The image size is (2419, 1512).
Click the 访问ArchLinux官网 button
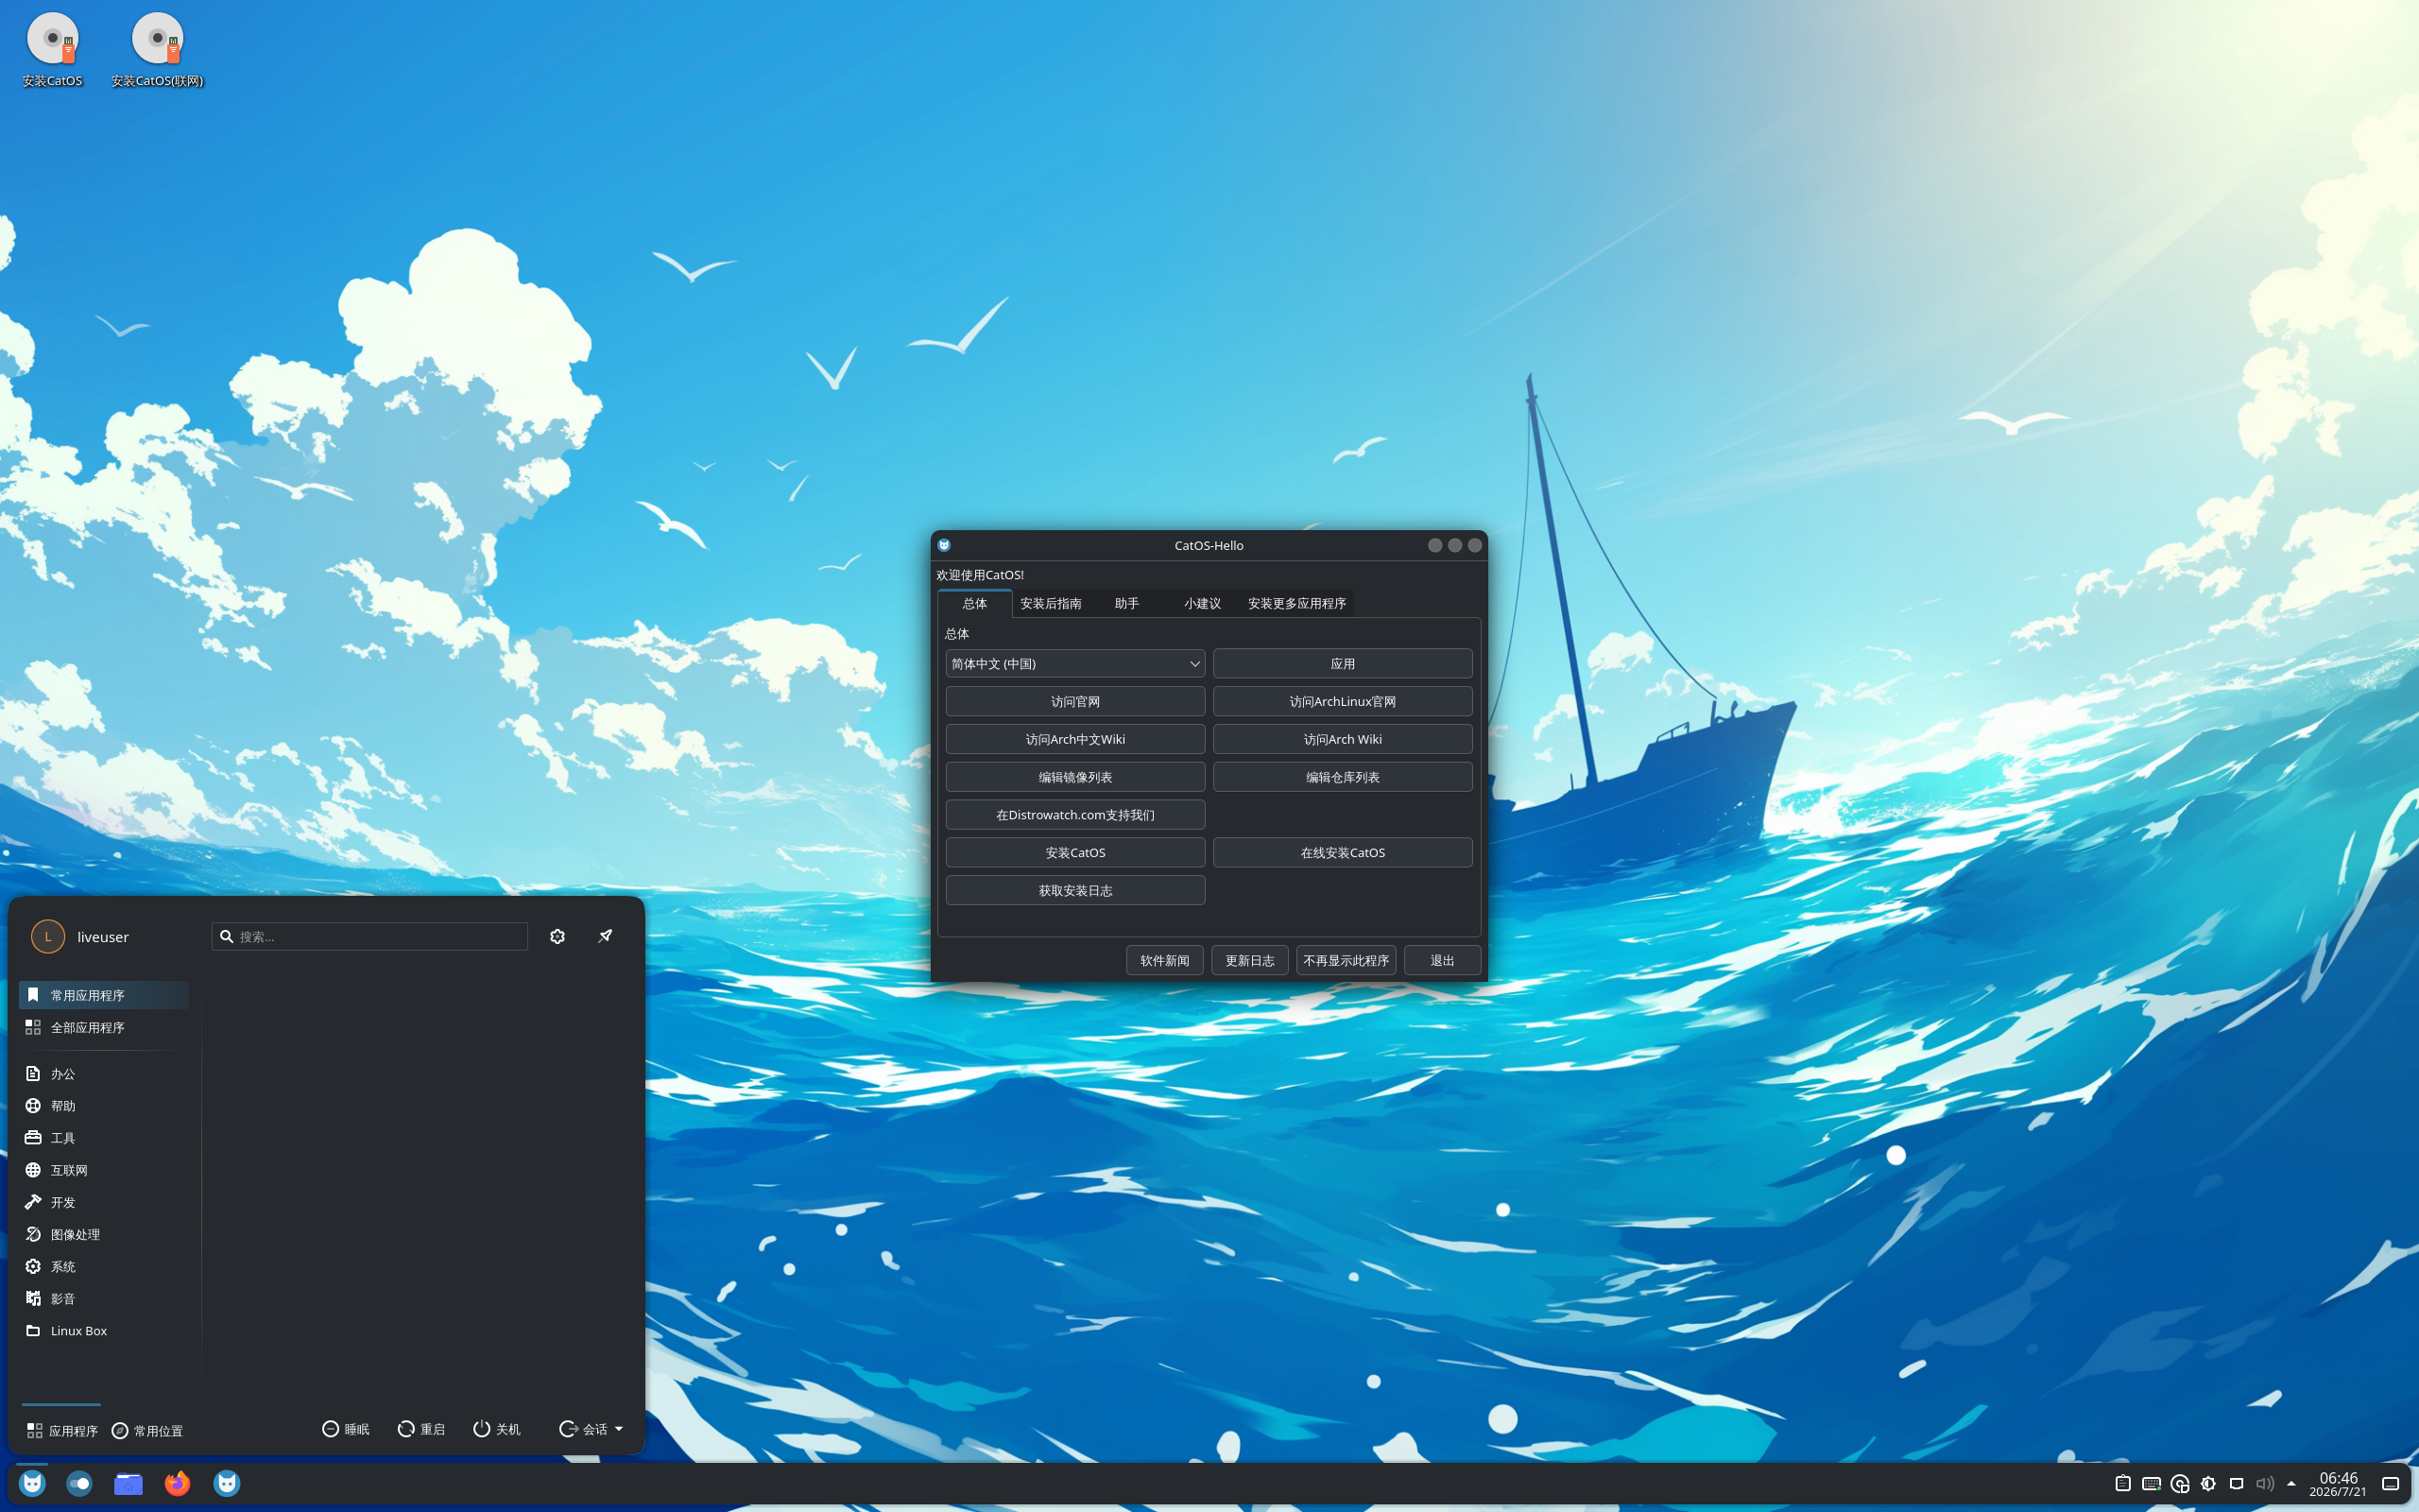1343,701
